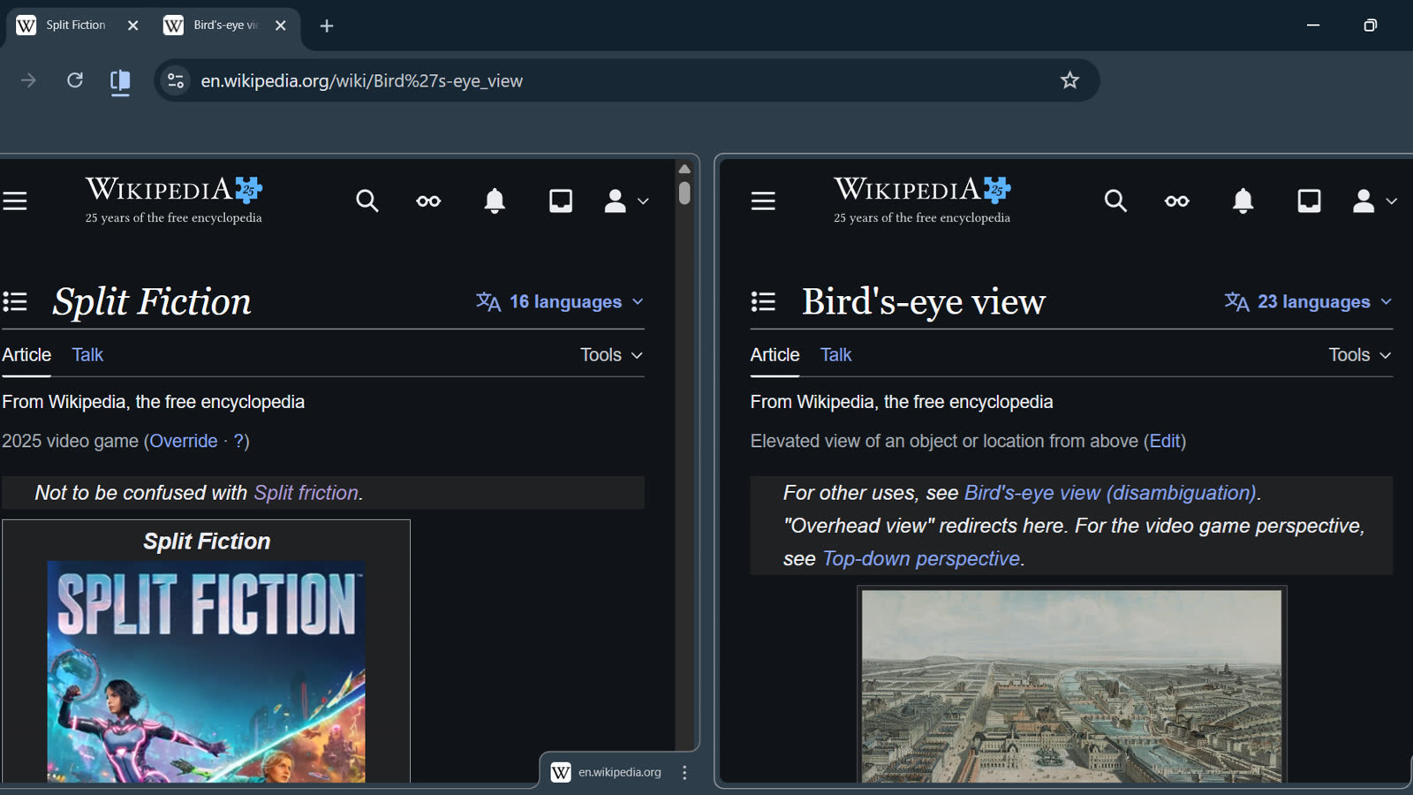Open the Talk tab for Split Fiction

[x=87, y=355]
